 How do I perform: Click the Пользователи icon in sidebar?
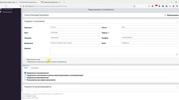click(x=1, y=9)
